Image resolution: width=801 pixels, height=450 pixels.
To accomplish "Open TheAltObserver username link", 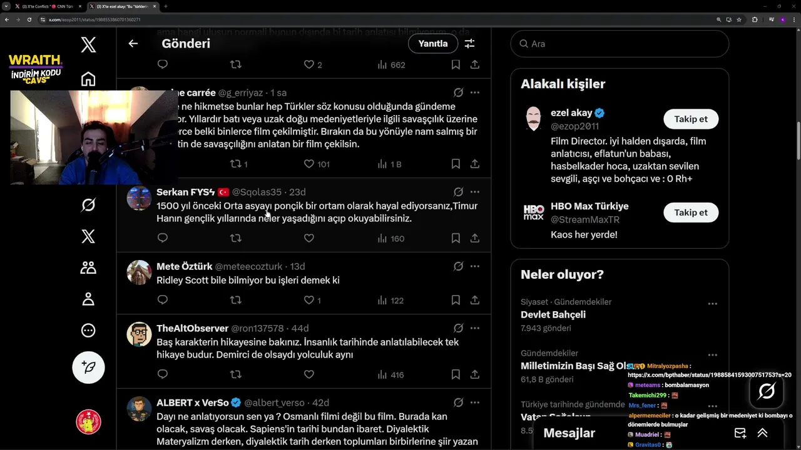I will pyautogui.click(x=257, y=328).
